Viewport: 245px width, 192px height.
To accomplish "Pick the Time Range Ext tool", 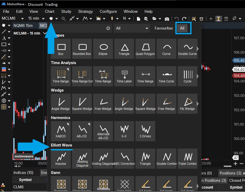I will 82,76.
